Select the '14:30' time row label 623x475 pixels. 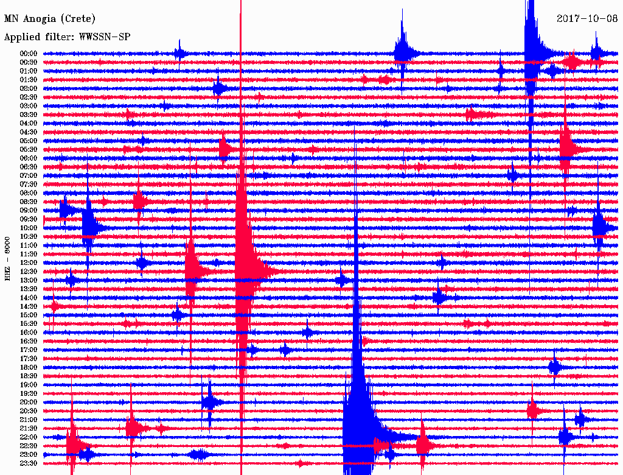point(29,306)
